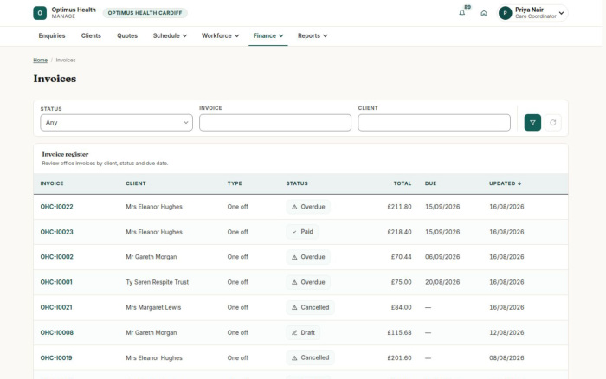Click the Home breadcrumb link
This screenshot has width=606, height=379.
40,61
